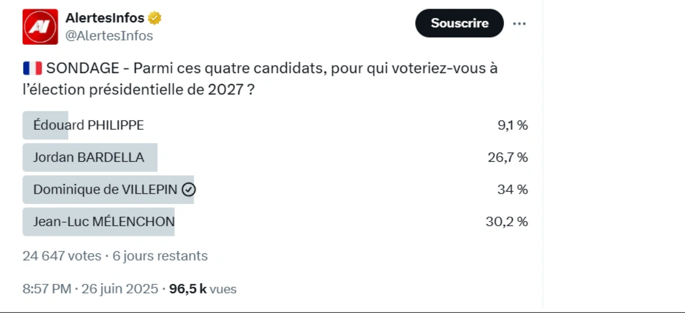This screenshot has height=313, width=685.
Task: Select the Édouard PHILIPPE poll option
Action: click(x=275, y=125)
